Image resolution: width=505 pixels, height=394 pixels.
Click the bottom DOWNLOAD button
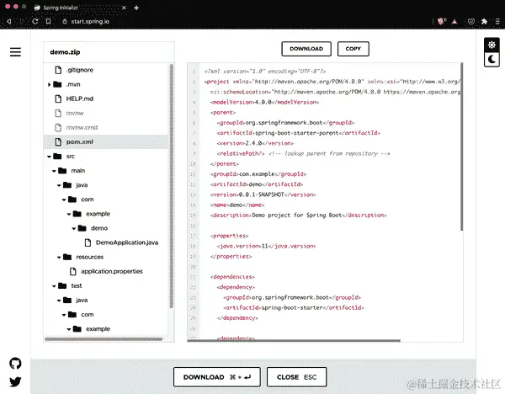coord(217,377)
